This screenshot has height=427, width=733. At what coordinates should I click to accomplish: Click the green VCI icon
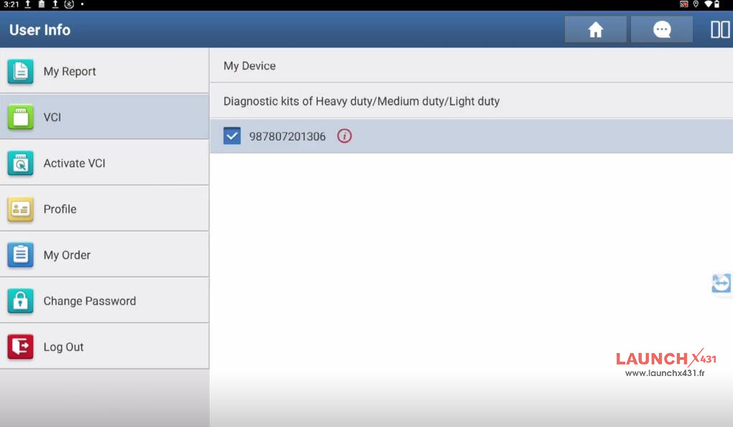[20, 117]
